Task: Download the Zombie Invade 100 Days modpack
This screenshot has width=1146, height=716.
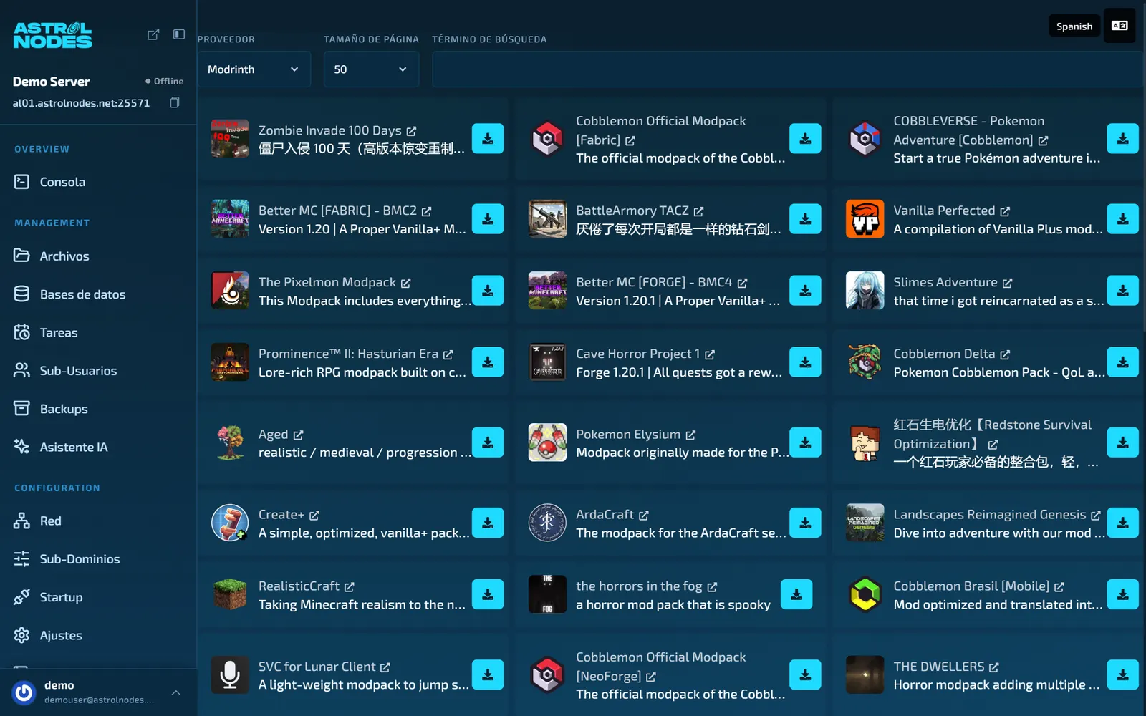Action: click(488, 139)
